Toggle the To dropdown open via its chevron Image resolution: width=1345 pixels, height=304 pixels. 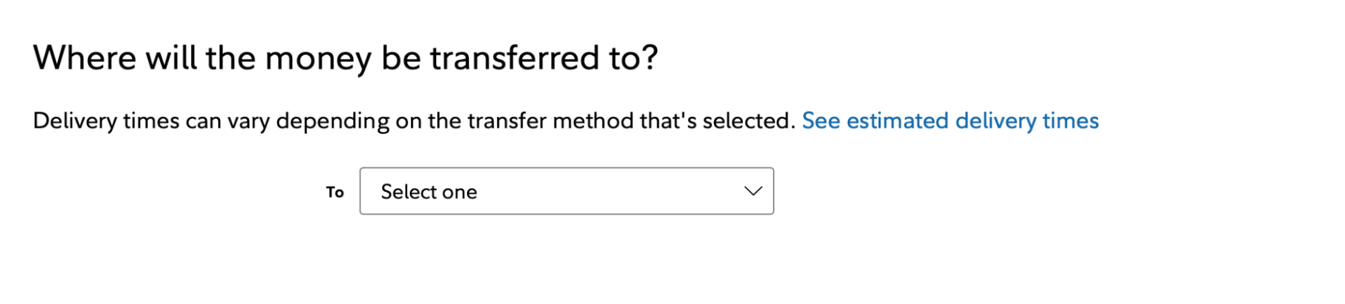[x=753, y=191]
